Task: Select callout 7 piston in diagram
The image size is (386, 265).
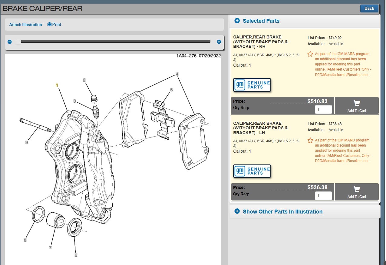Action: tap(50, 247)
